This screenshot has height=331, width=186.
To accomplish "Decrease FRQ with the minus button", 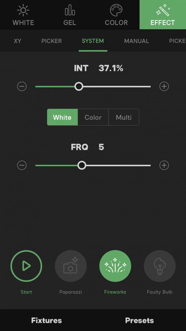I will (22, 165).
